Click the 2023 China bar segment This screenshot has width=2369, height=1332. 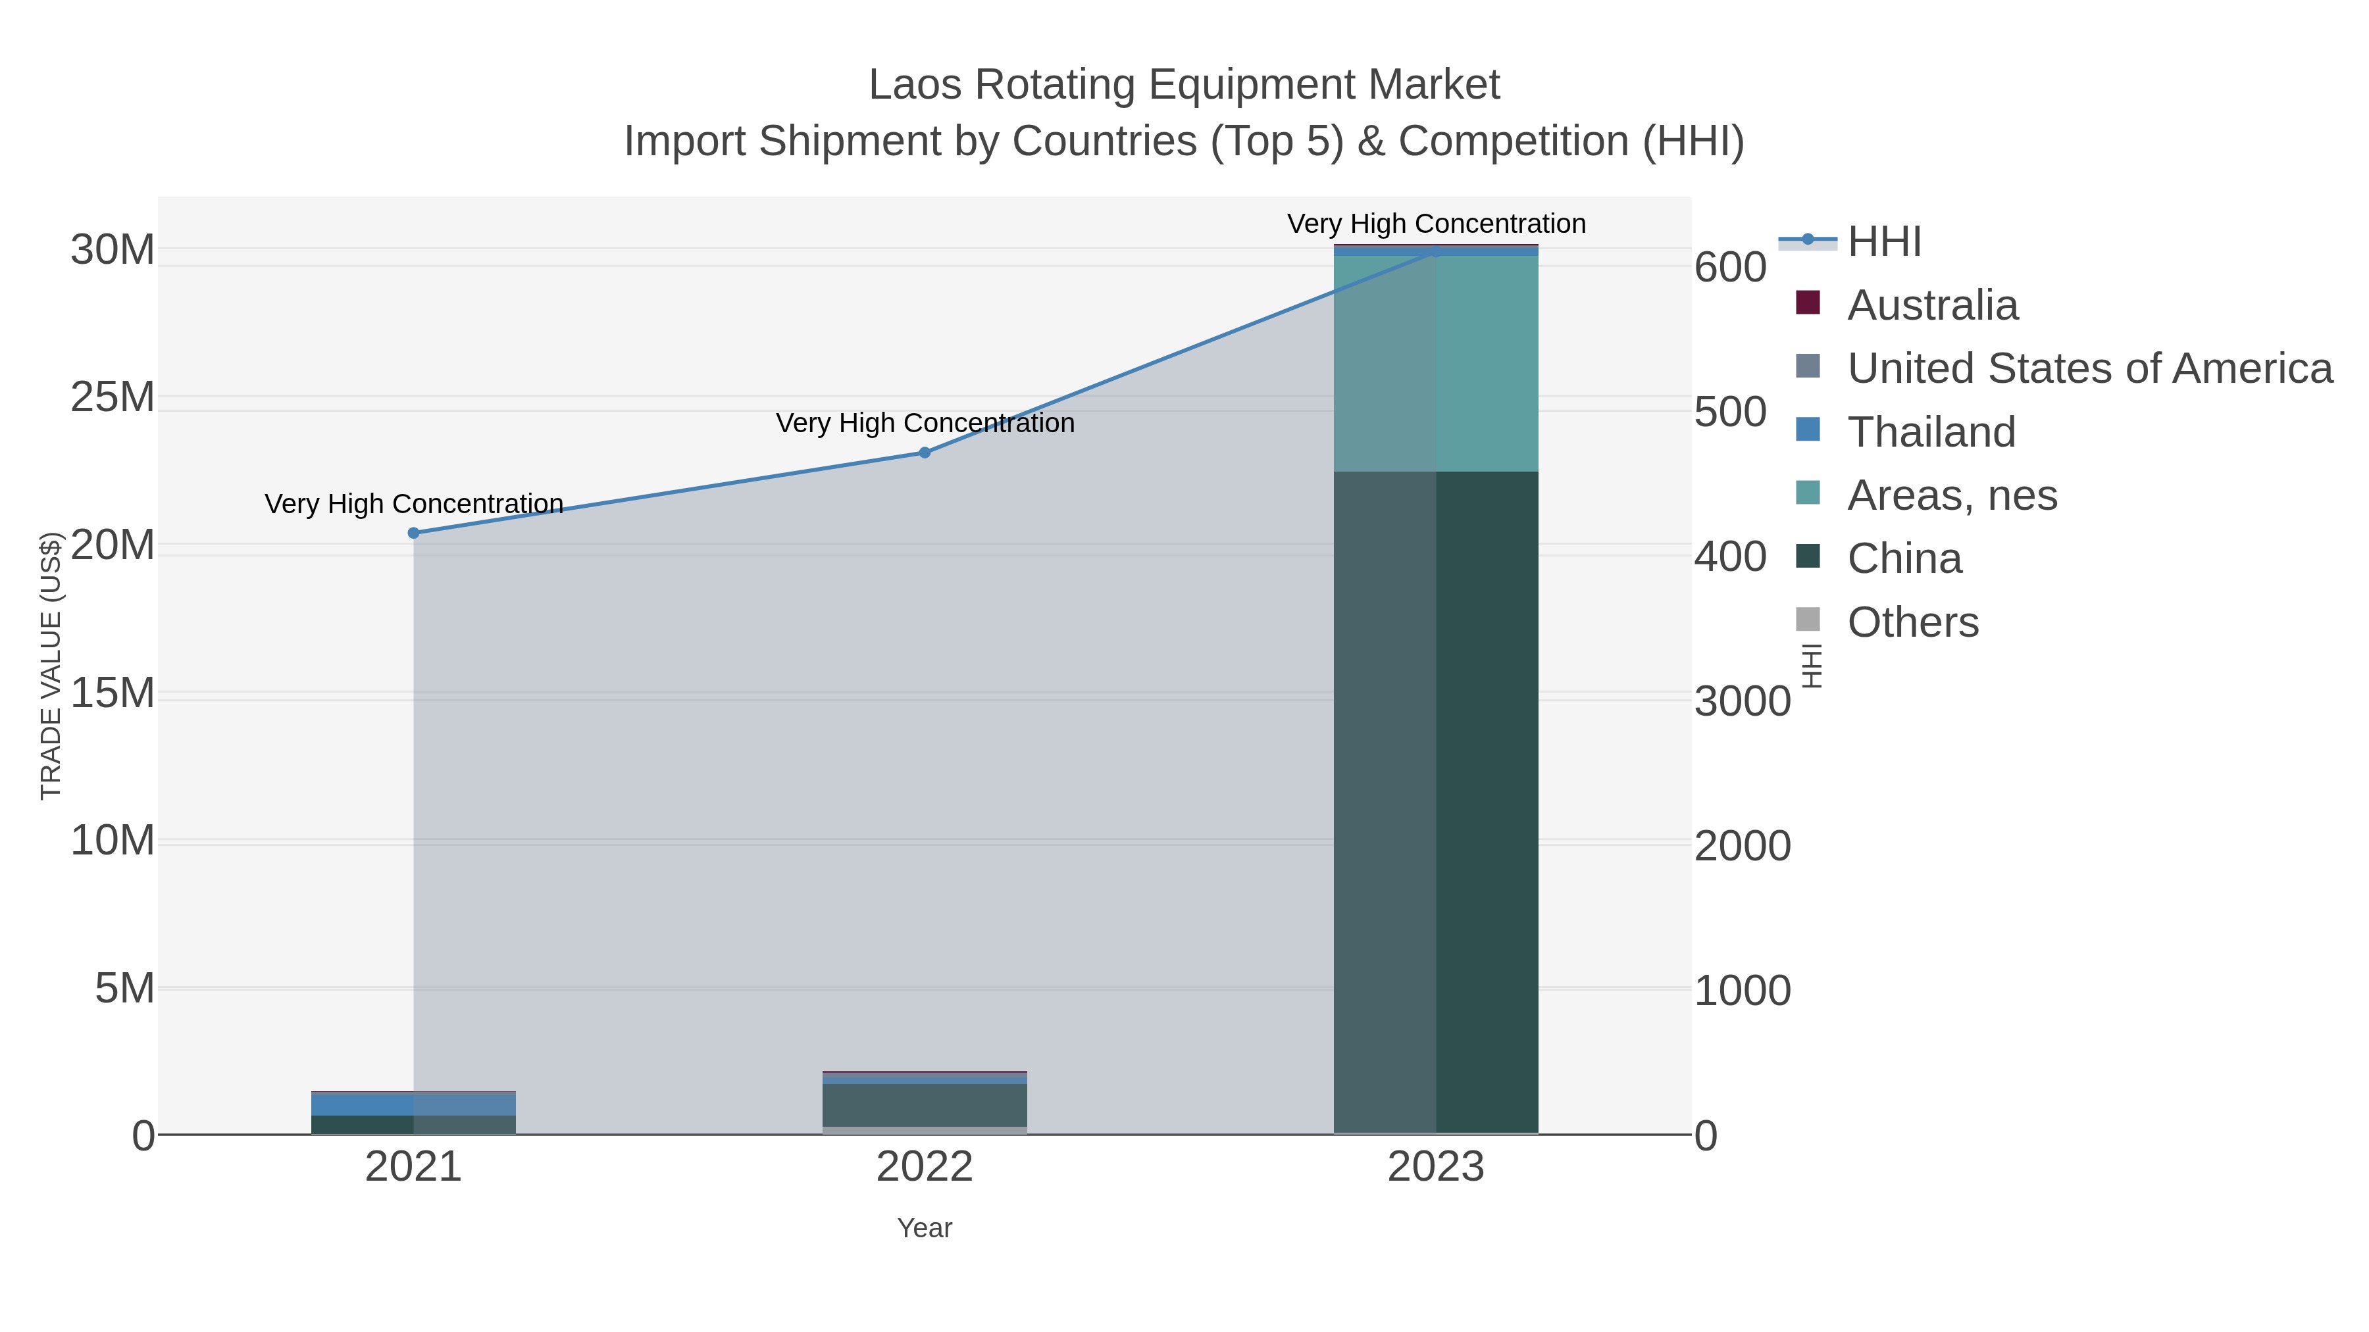[x=1437, y=802]
